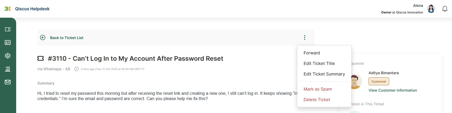Collapse the three-dot ticket options menu

click(x=305, y=37)
